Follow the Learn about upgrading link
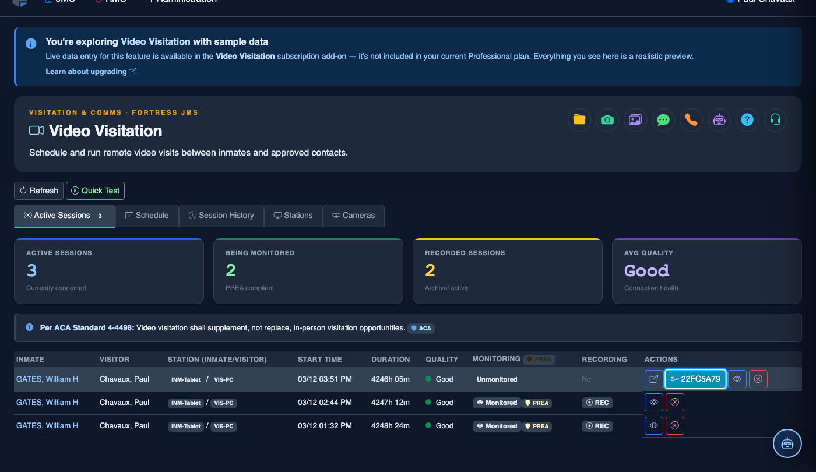This screenshot has width=816, height=472. [92, 71]
